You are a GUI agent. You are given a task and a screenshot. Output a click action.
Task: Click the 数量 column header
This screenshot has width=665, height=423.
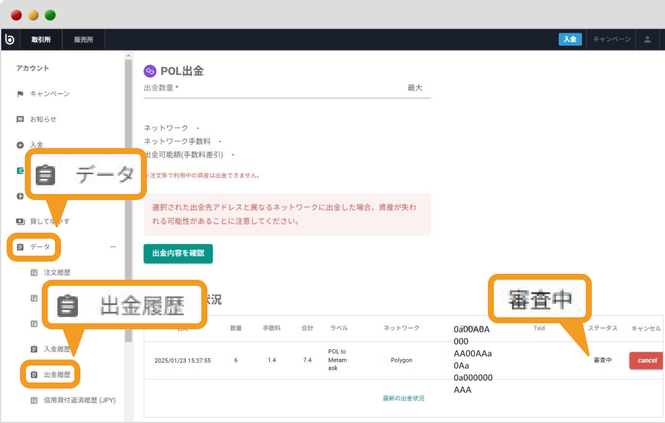(x=236, y=328)
